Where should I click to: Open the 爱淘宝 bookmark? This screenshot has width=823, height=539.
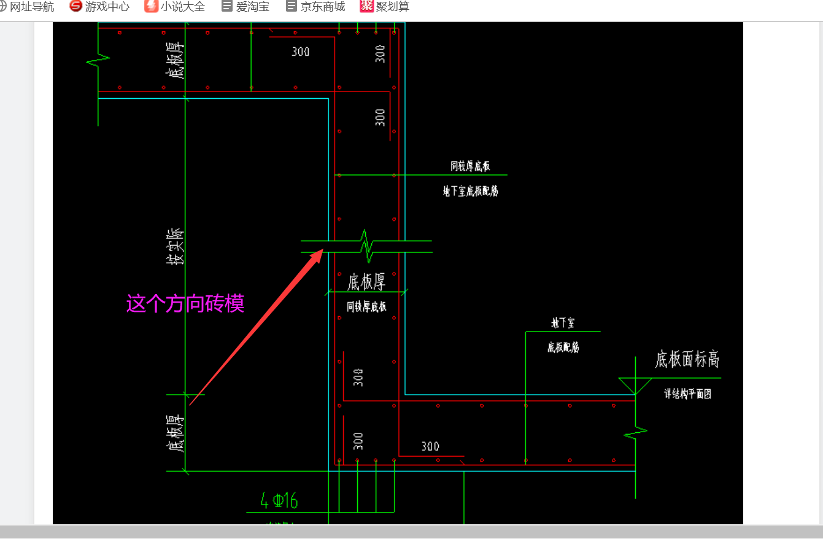coord(245,7)
